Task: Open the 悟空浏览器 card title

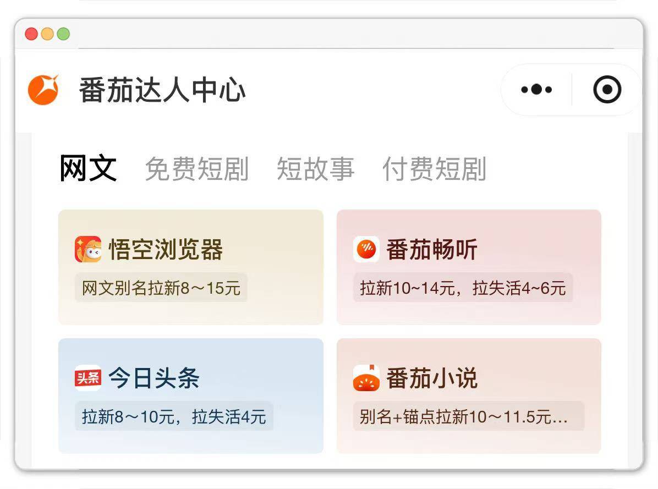Action: pos(166,250)
